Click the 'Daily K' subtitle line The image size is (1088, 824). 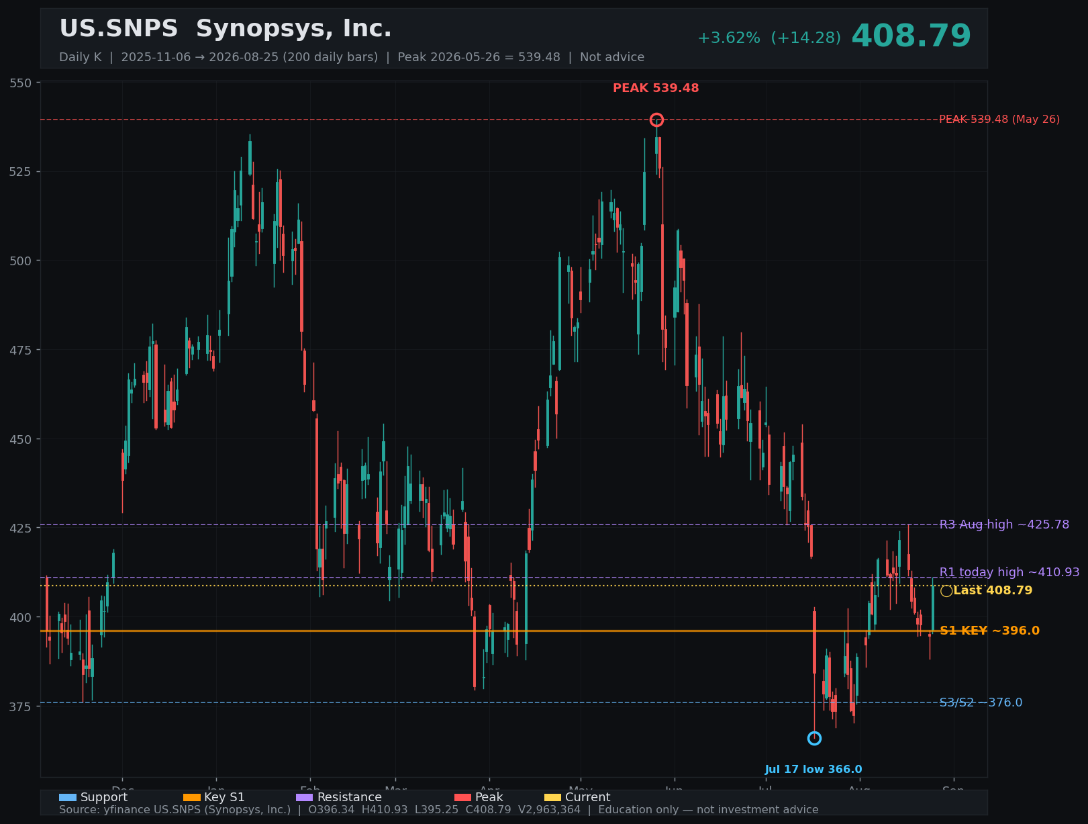coord(352,57)
